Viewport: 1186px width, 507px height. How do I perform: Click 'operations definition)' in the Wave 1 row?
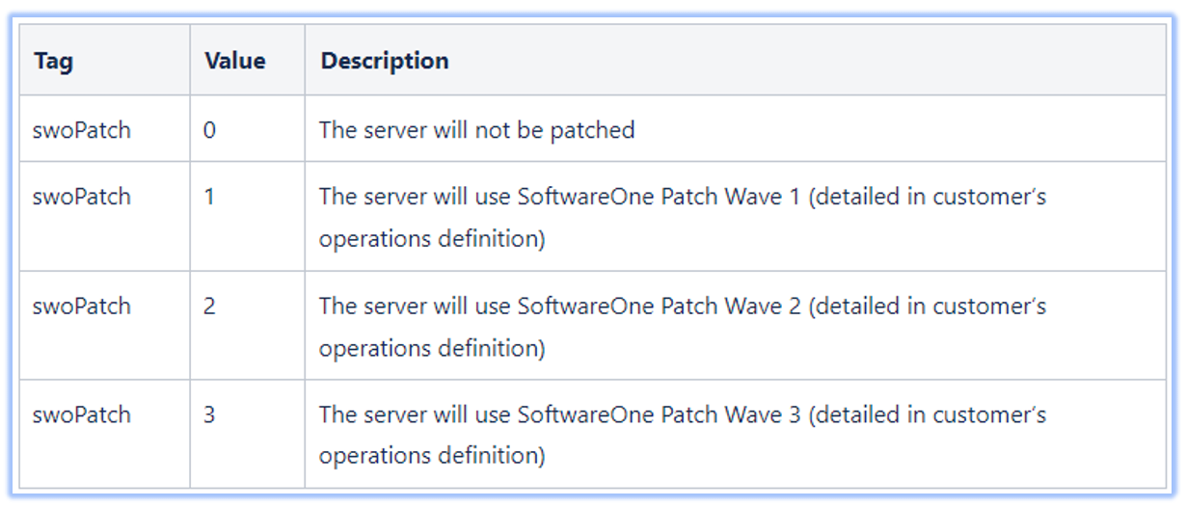pyautogui.click(x=432, y=239)
